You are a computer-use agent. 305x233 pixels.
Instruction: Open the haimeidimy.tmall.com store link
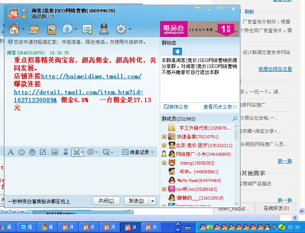tap(91, 76)
